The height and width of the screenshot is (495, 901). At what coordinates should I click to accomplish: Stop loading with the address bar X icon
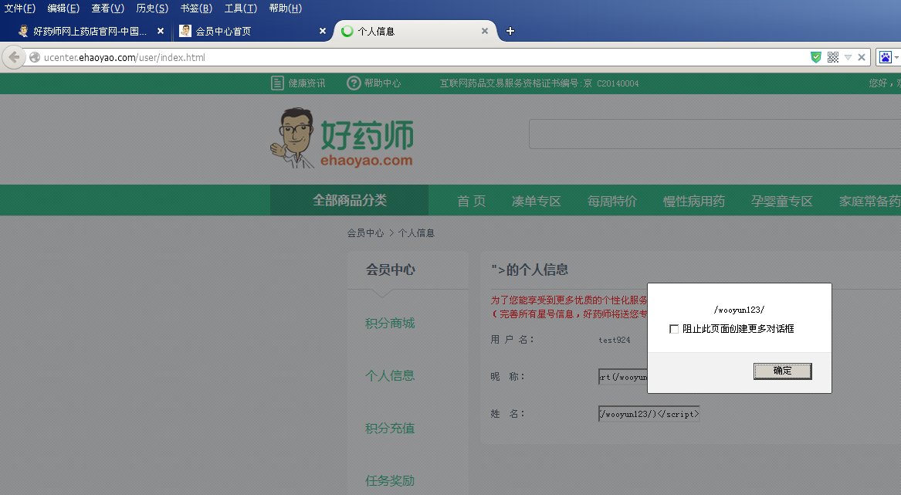[862, 57]
